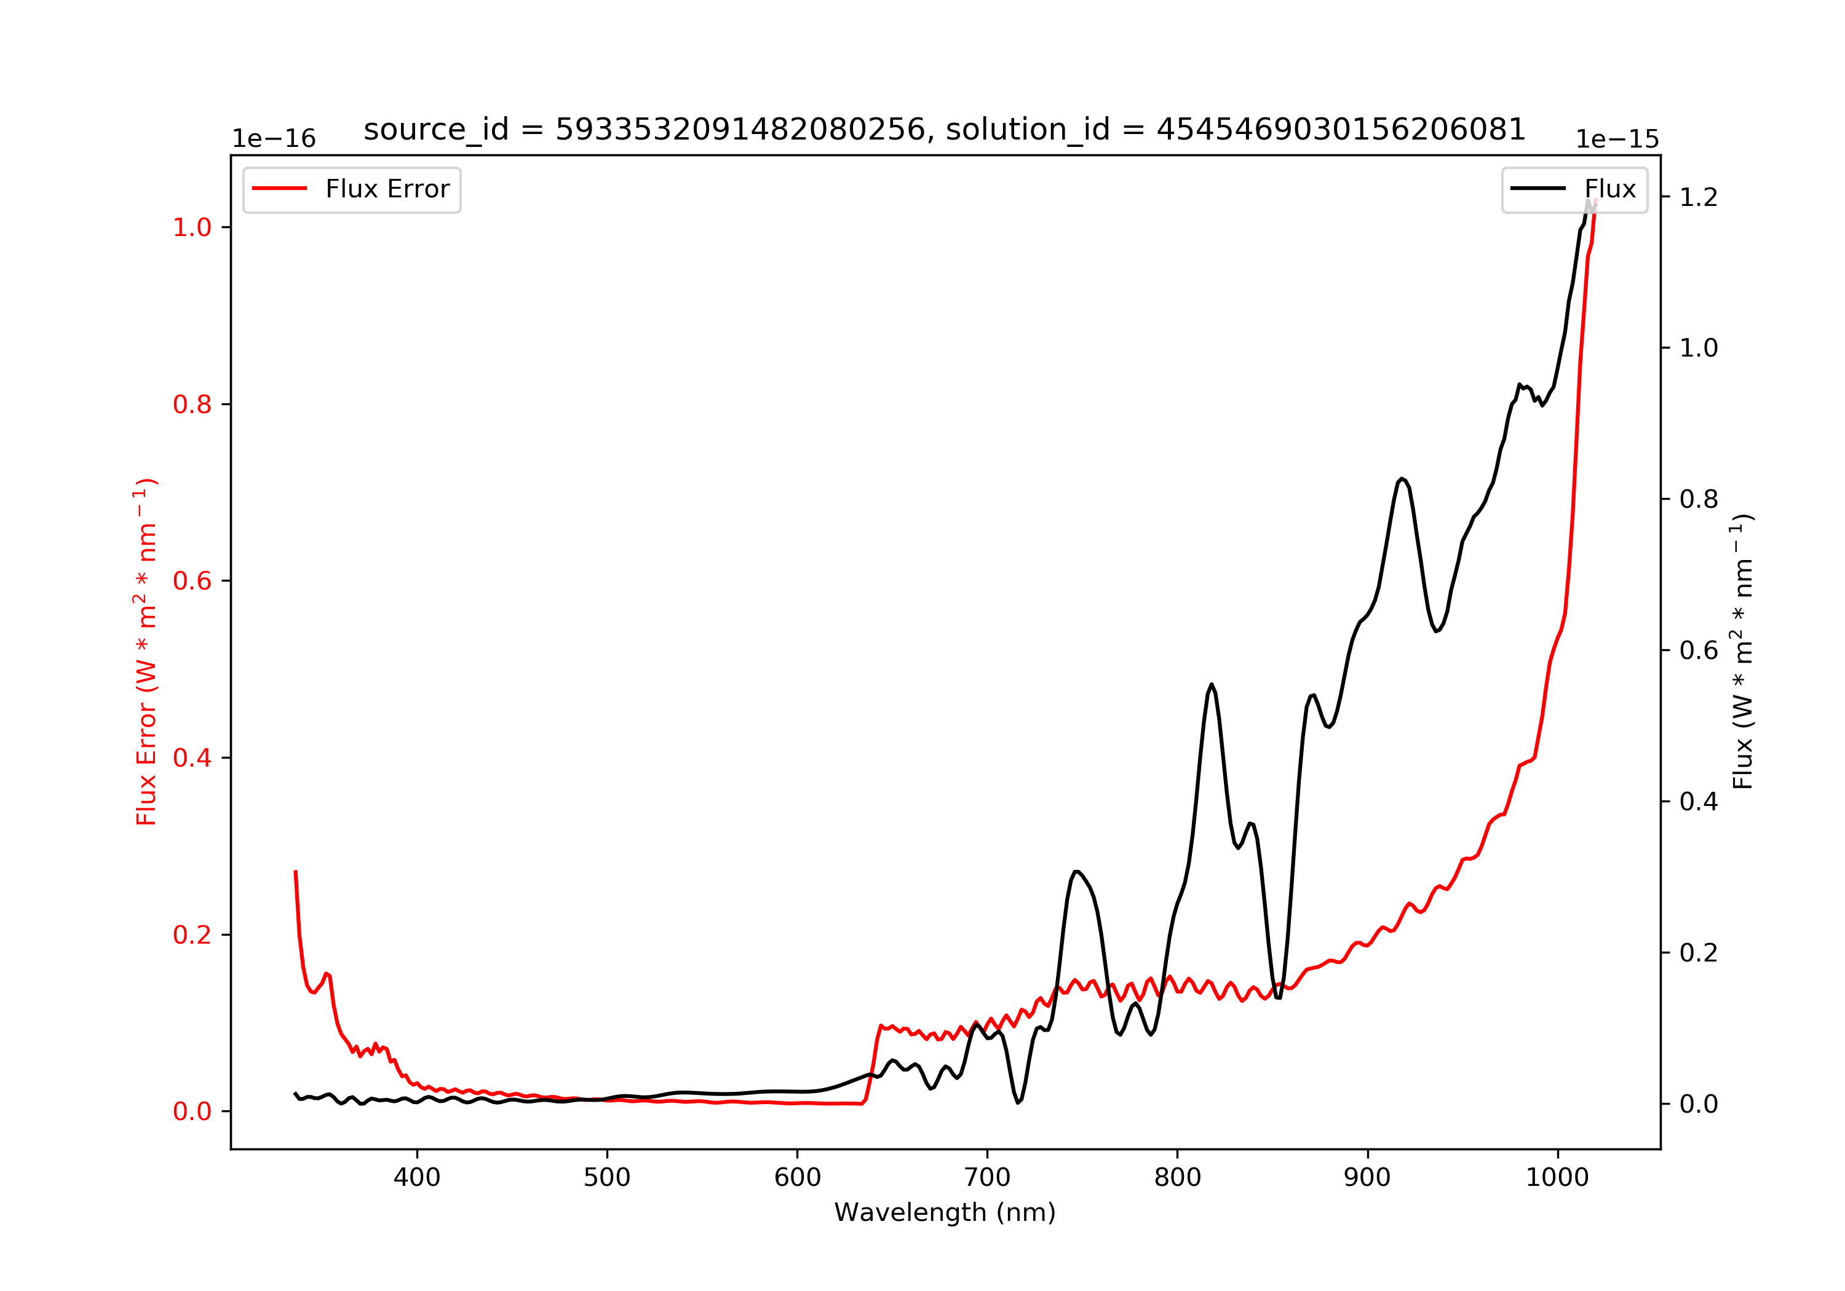The image size is (1845, 1291).
Task: Click the red Flux Error legend line
Action: pos(280,189)
